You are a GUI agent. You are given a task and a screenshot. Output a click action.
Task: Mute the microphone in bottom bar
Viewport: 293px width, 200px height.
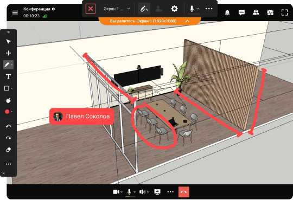point(129,192)
